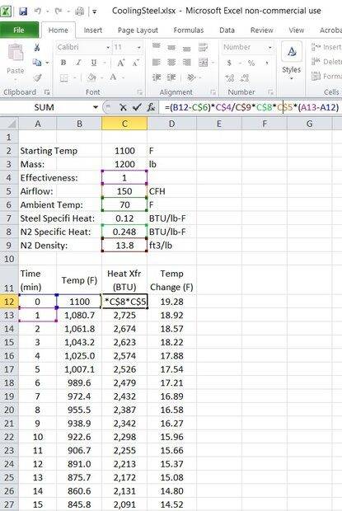The image size is (342, 511).
Task: Click the Wrap Text icon
Action: click(x=204, y=47)
